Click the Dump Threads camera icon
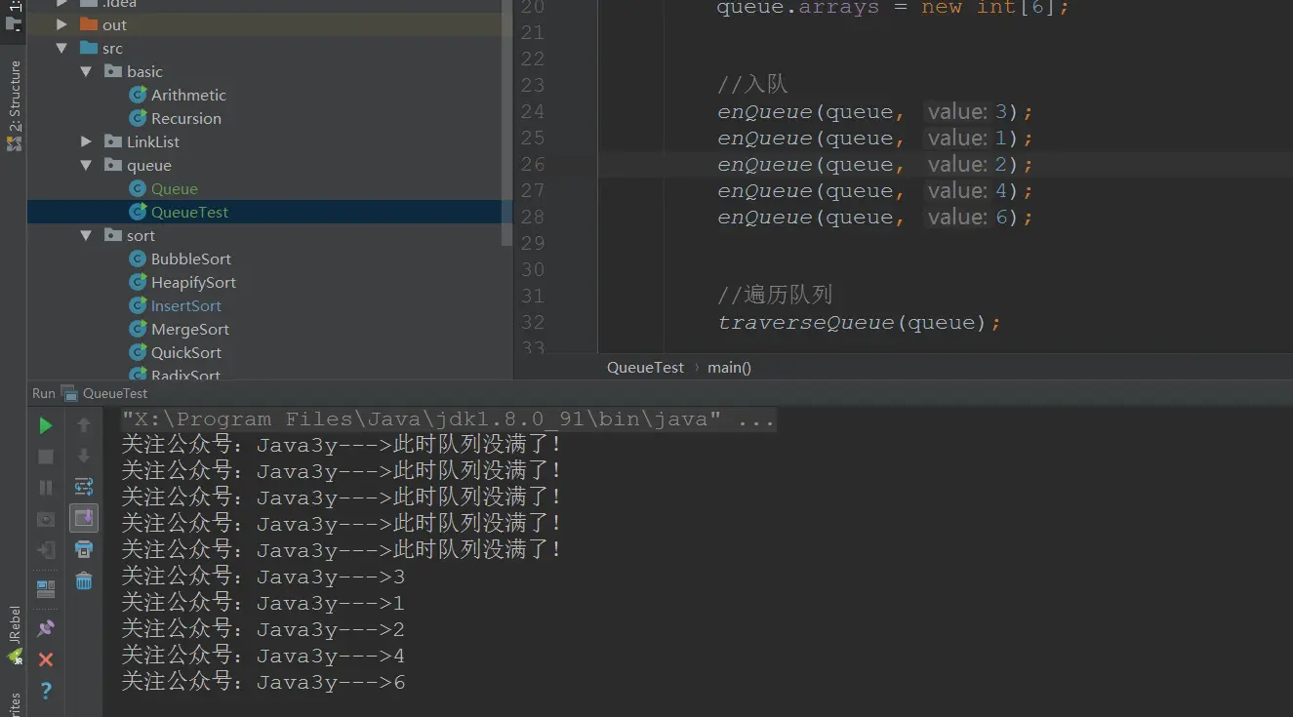 point(46,519)
